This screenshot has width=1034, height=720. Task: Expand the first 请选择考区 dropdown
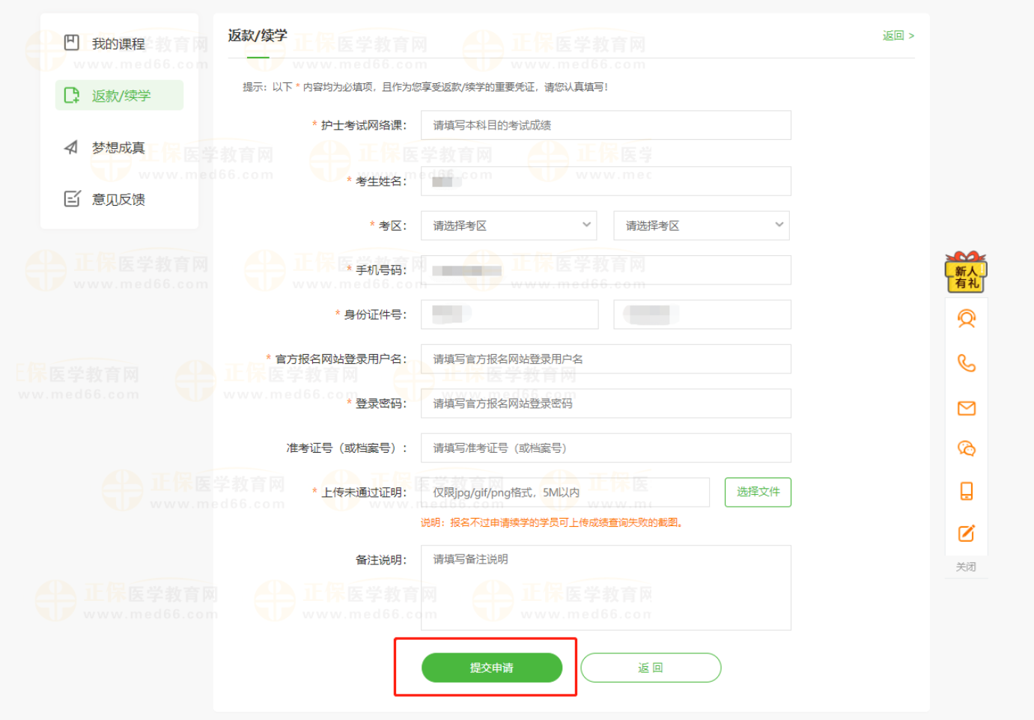[x=508, y=225]
